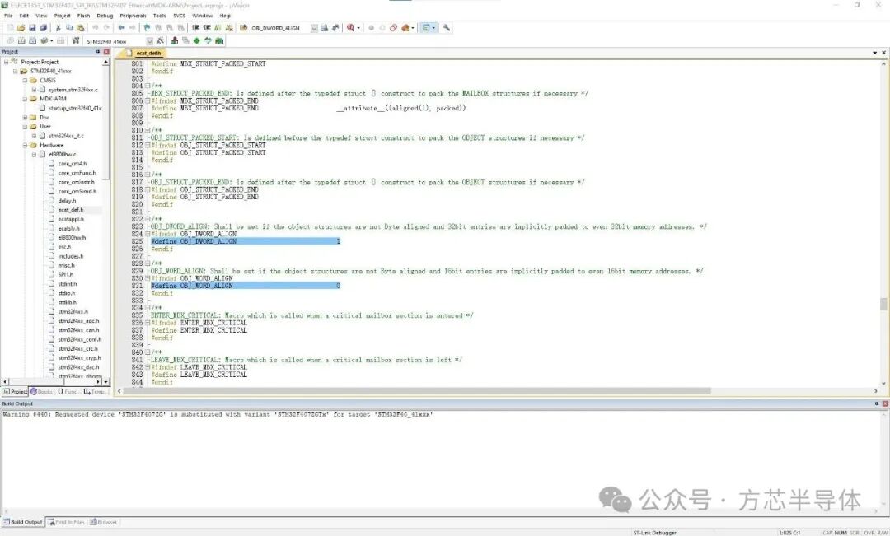Viewport: 890px width, 536px height.
Task: Click the Build target icon
Action: click(x=21, y=41)
